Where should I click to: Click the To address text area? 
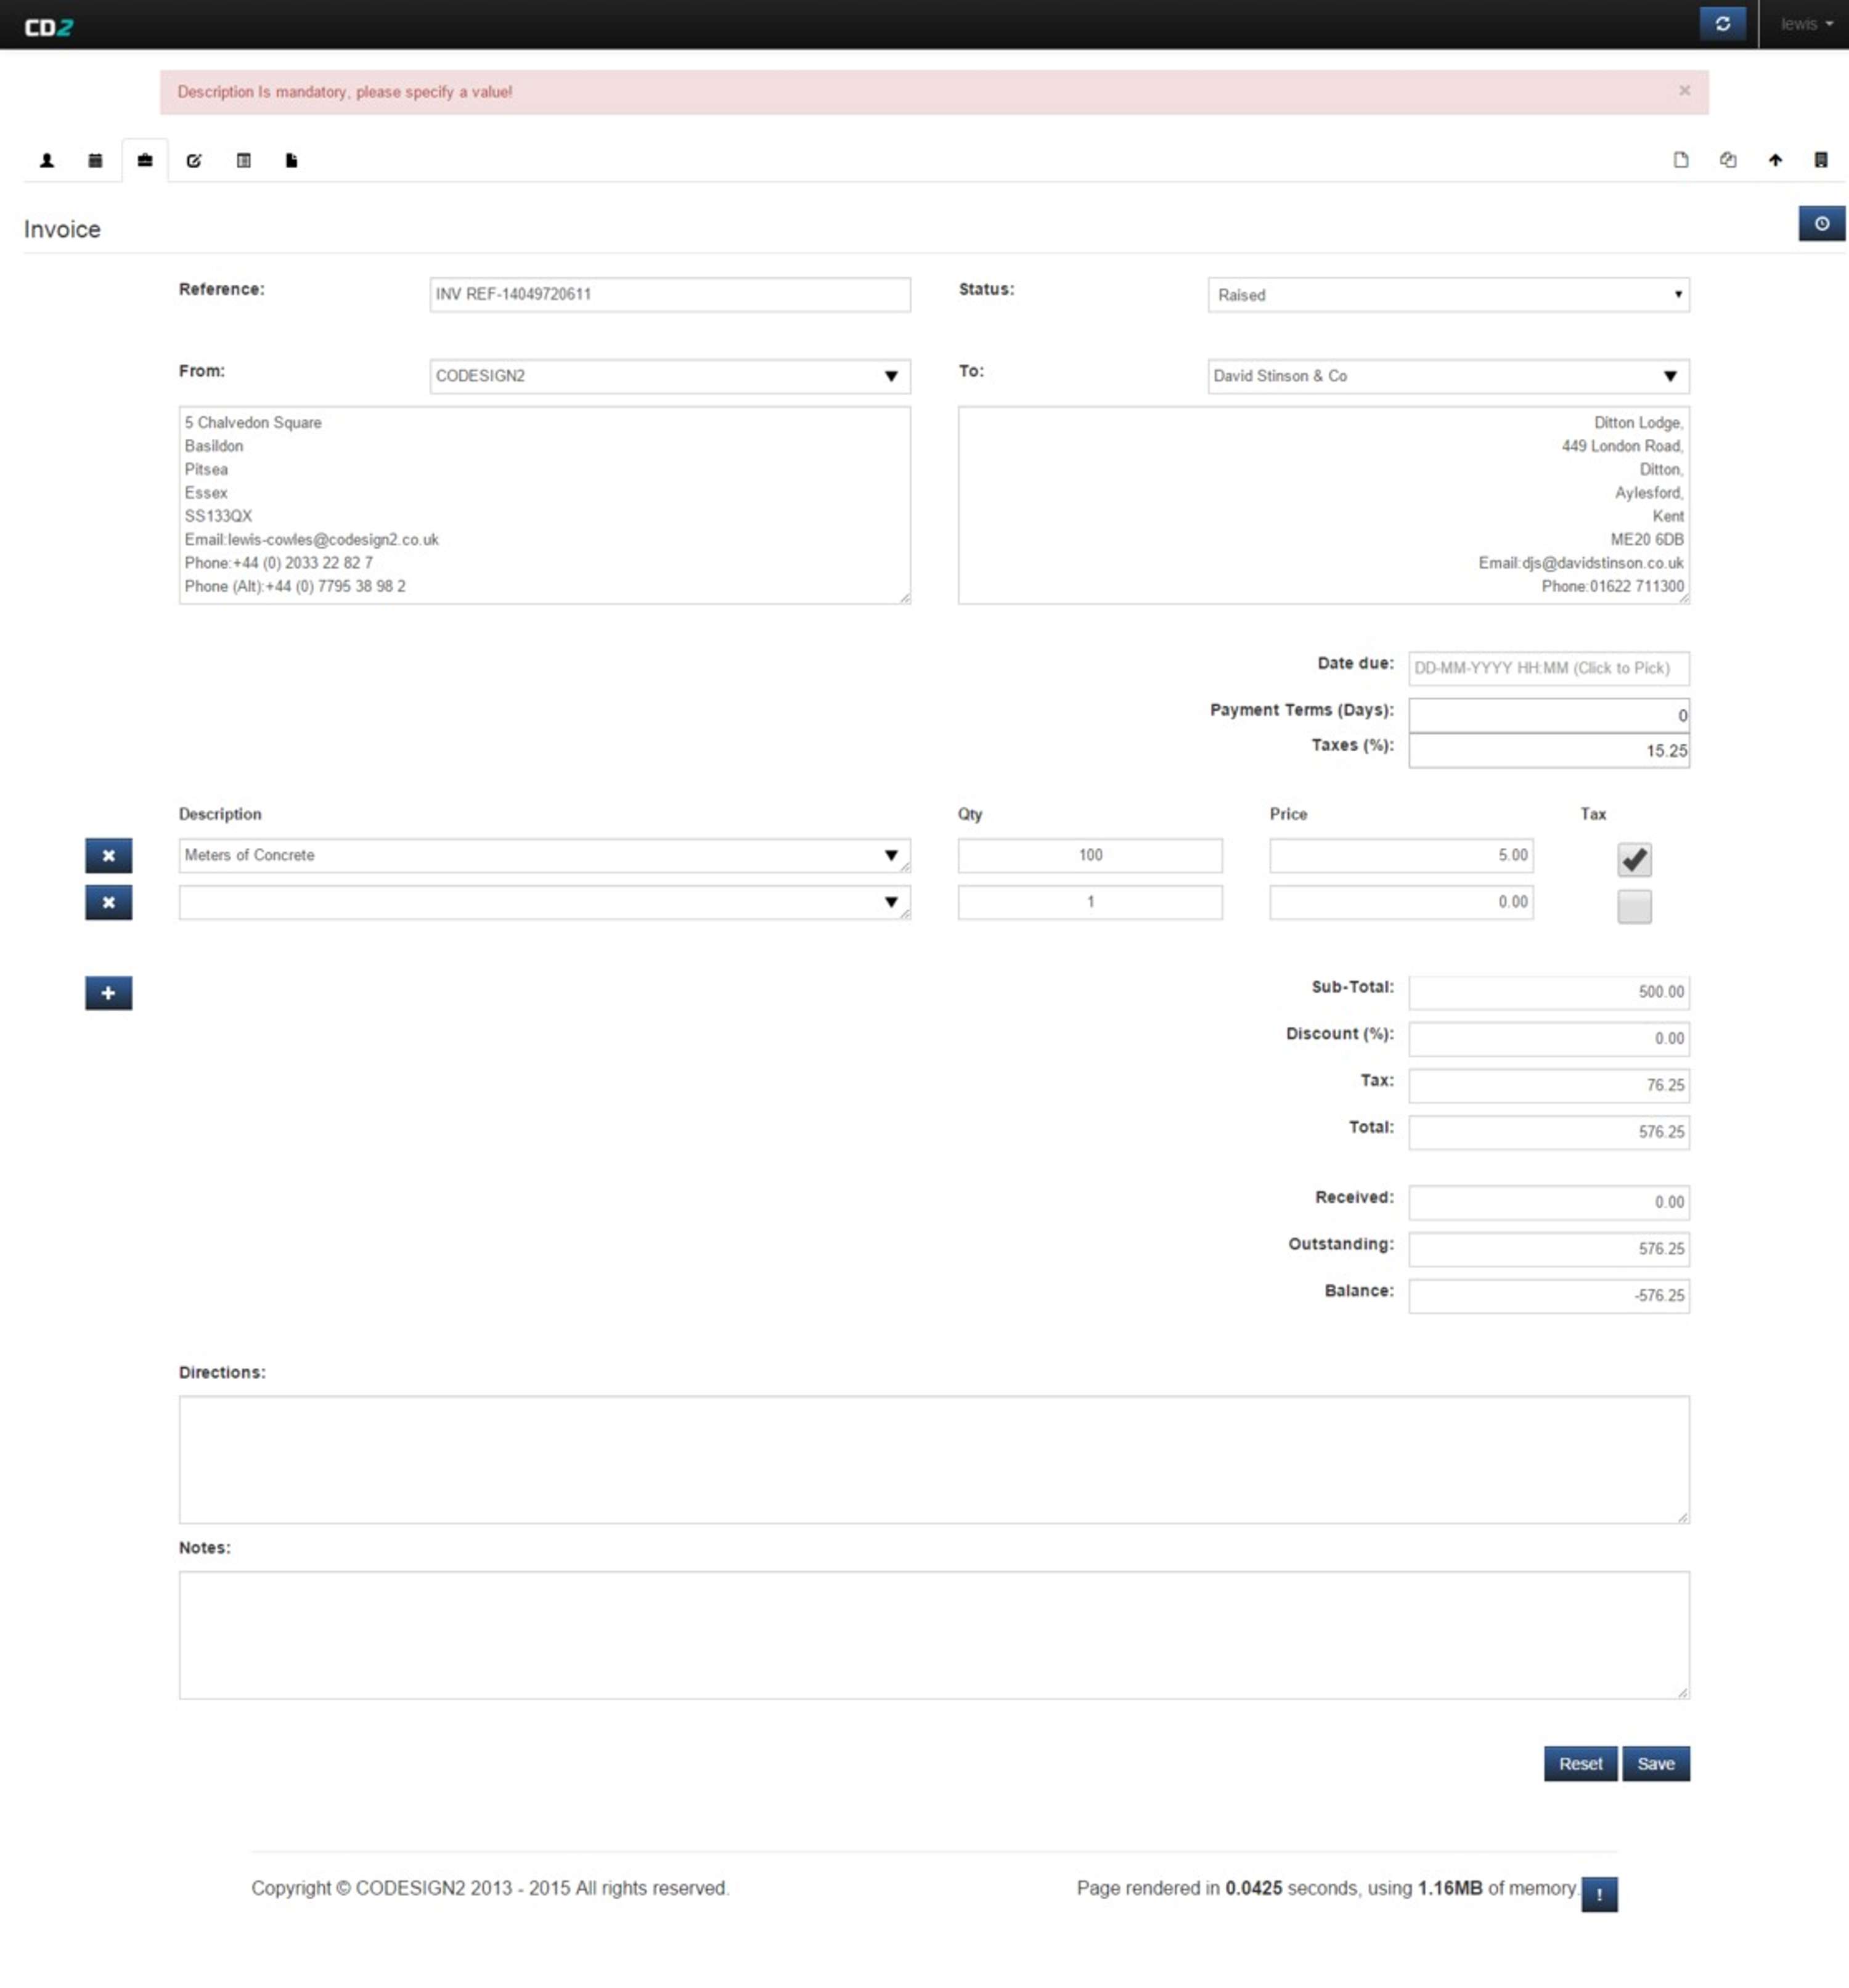1324,505
